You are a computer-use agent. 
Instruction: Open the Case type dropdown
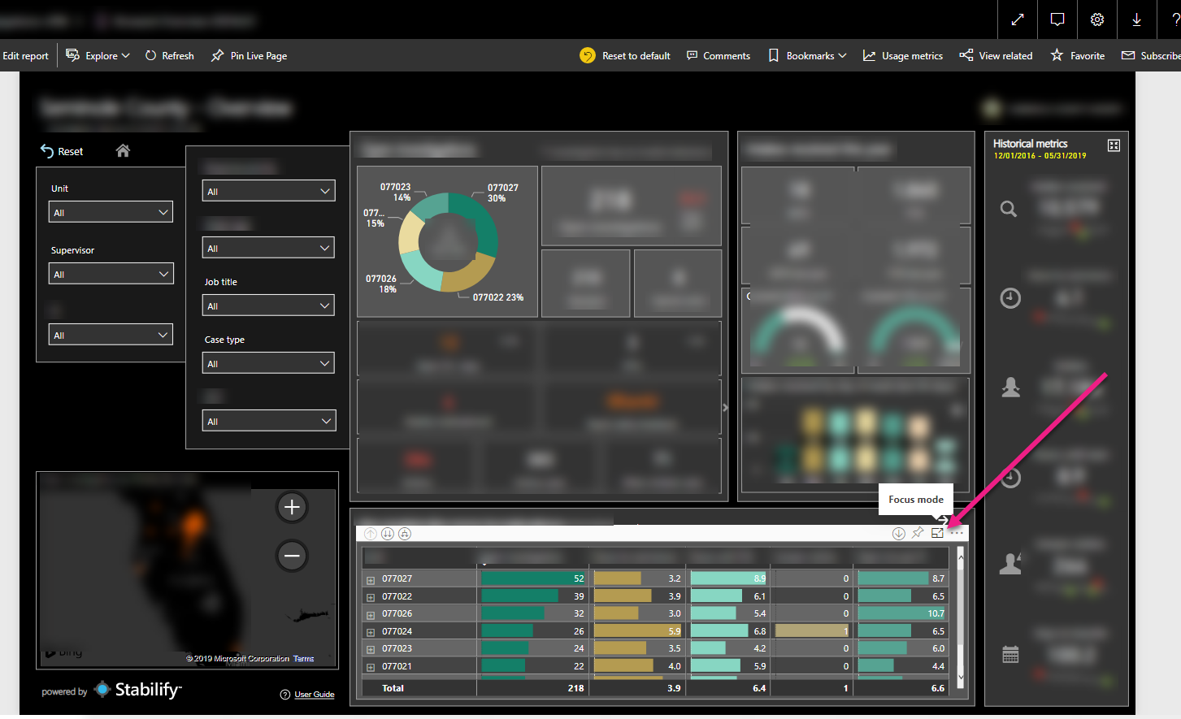point(268,363)
